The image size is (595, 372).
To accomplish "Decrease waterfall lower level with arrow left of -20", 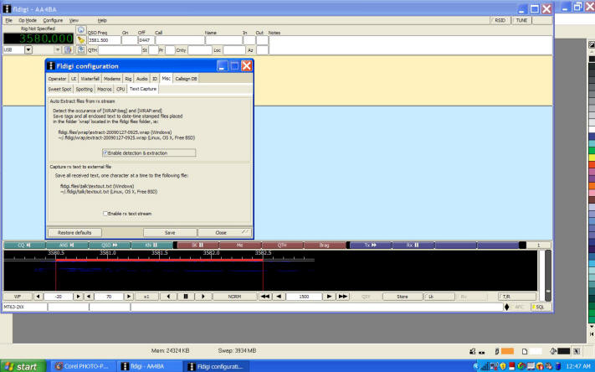I will (x=38, y=297).
